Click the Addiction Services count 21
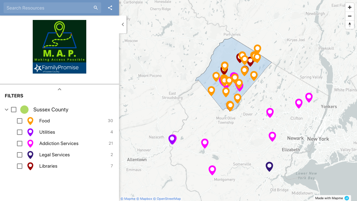 [111, 144]
